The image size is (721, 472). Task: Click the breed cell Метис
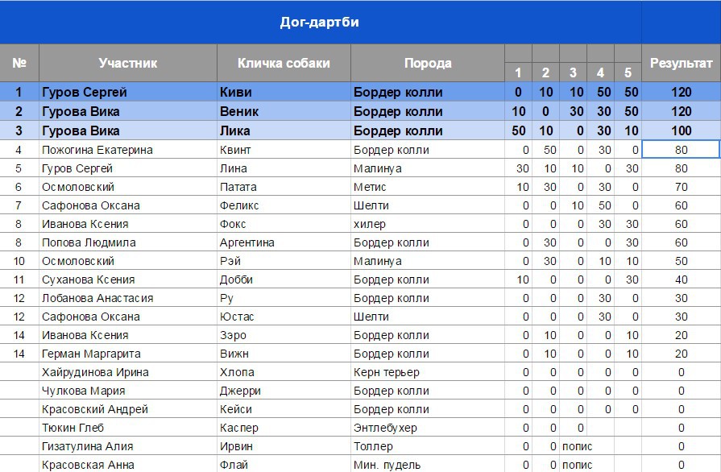tap(428, 187)
